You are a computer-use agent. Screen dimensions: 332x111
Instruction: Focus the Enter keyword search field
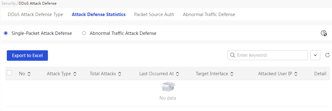pyautogui.click(x=268, y=55)
